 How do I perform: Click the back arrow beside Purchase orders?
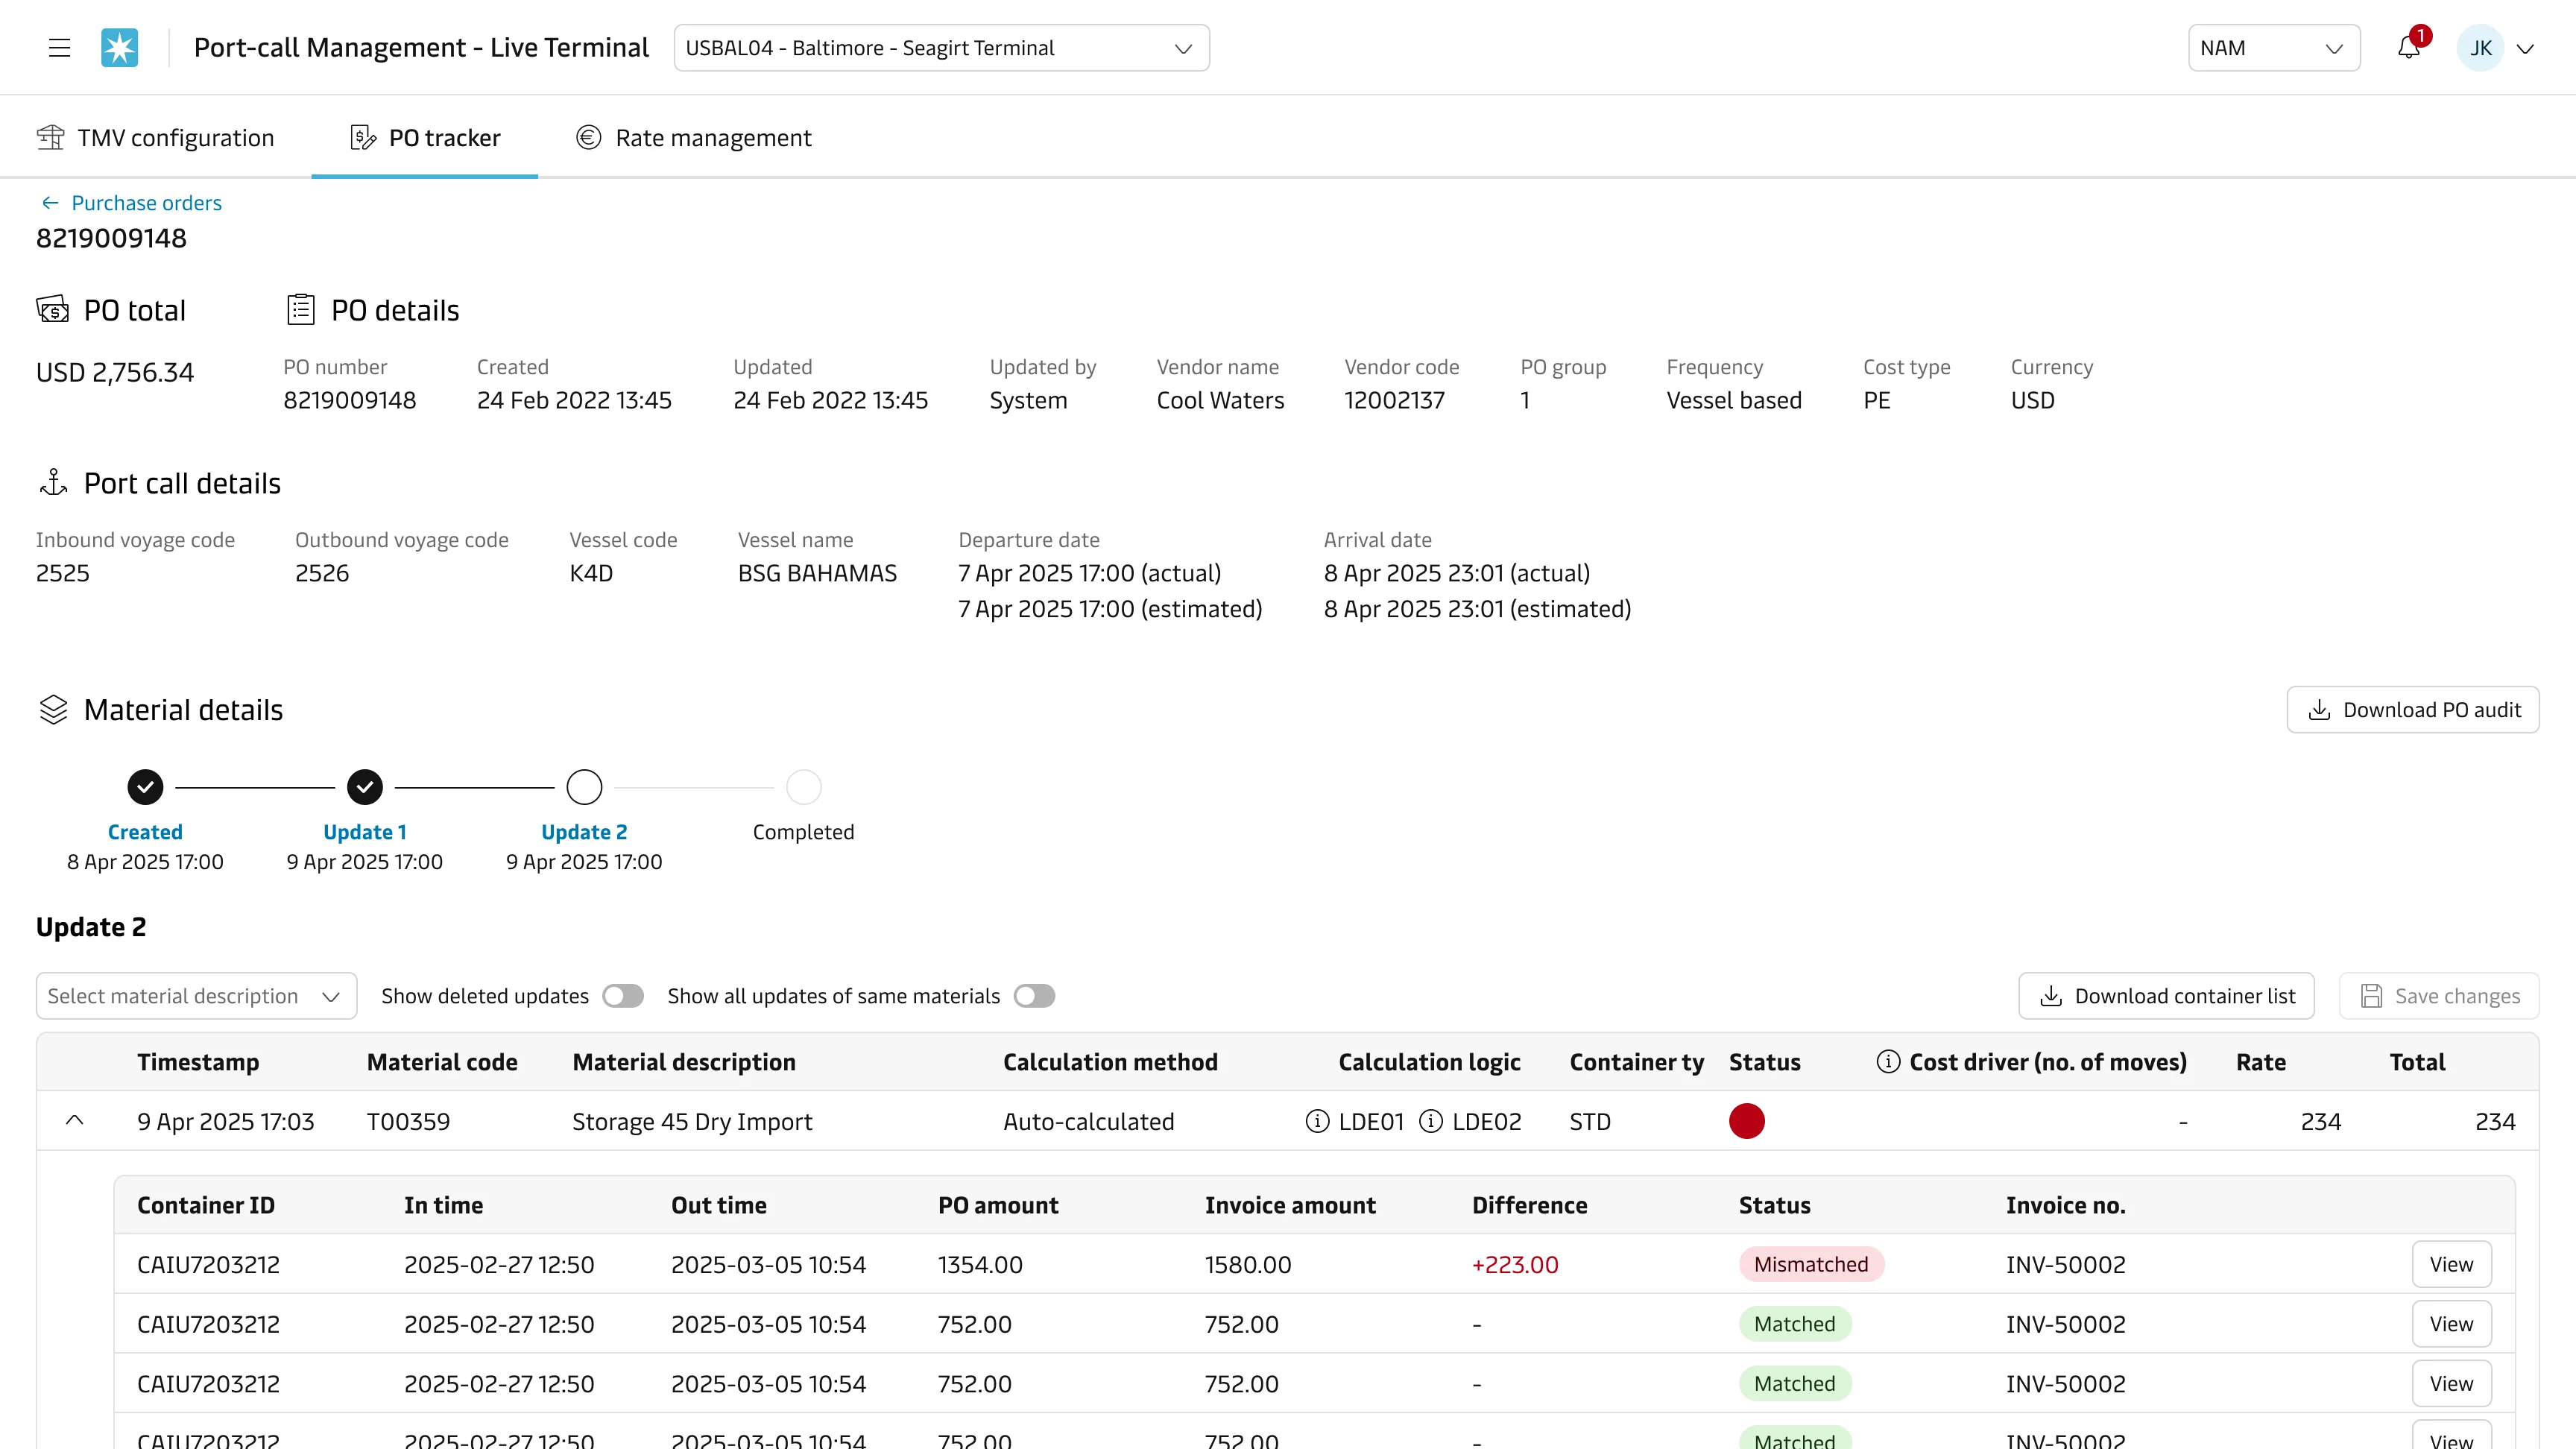[x=50, y=203]
